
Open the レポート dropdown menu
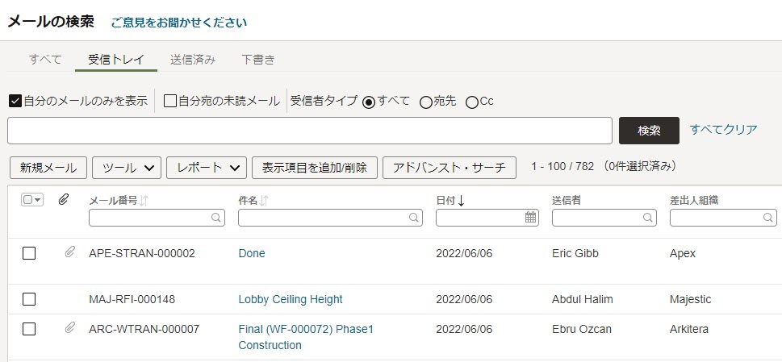pyautogui.click(x=207, y=168)
